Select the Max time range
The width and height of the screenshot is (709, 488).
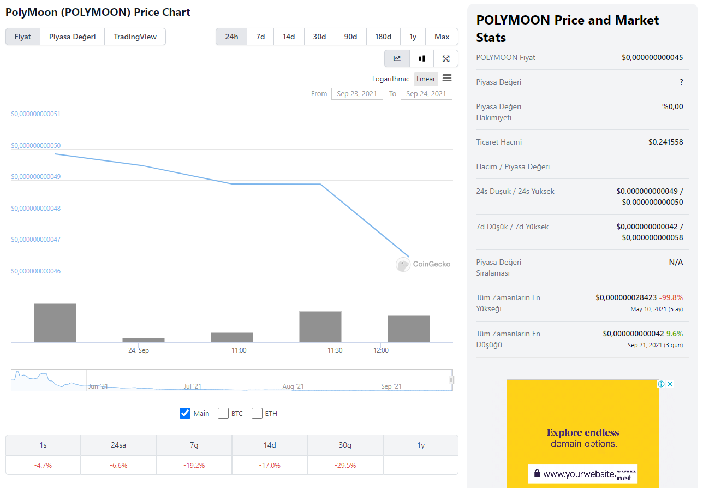pyautogui.click(x=442, y=37)
